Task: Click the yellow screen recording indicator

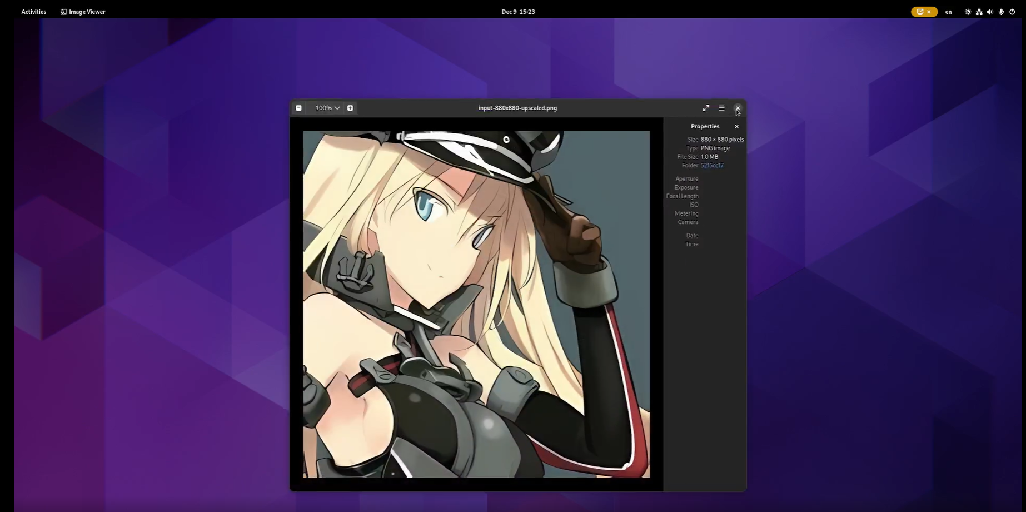Action: coord(924,12)
